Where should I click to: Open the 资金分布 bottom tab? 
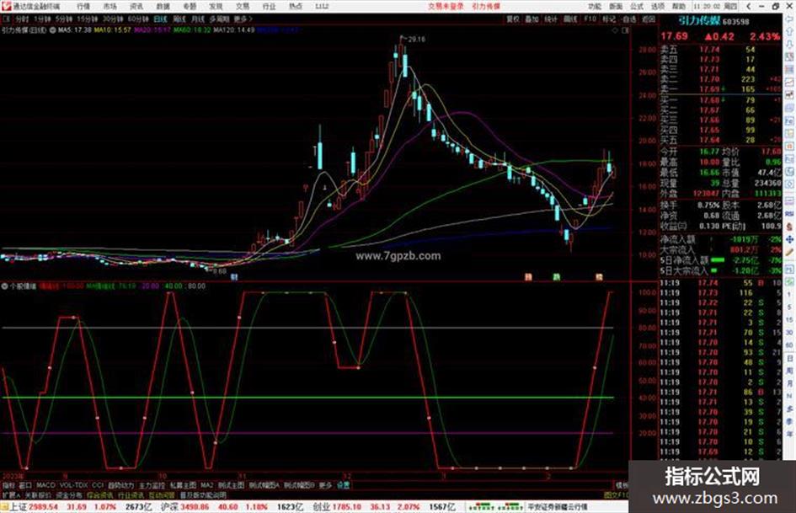[x=68, y=494]
